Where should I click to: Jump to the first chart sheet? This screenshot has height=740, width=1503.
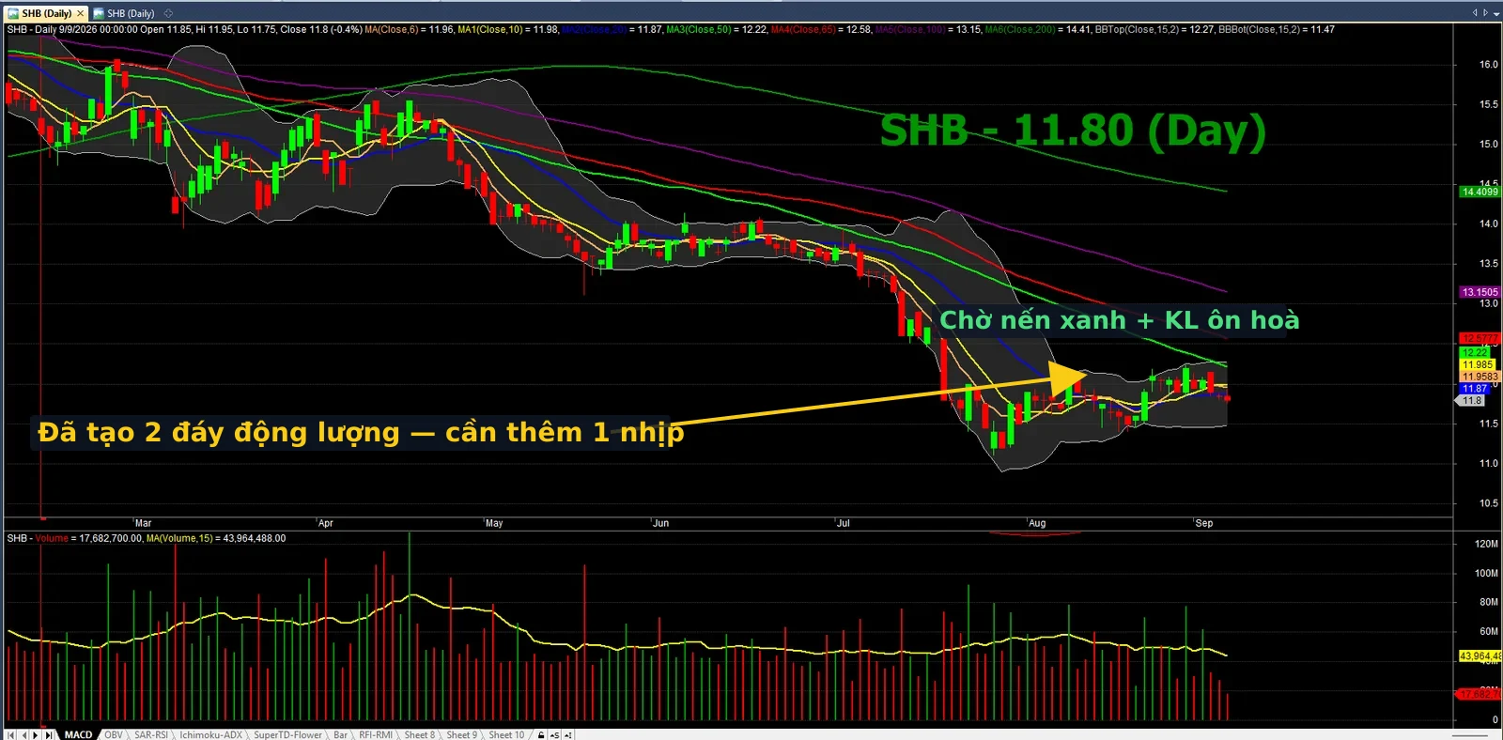[x=11, y=734]
